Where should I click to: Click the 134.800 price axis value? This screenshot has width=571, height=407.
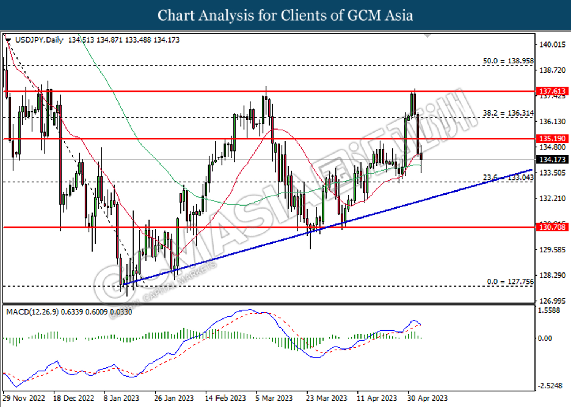point(552,147)
